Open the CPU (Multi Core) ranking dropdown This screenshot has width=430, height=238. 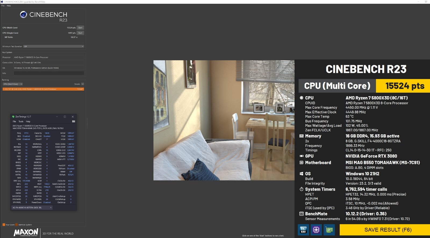click(13, 84)
